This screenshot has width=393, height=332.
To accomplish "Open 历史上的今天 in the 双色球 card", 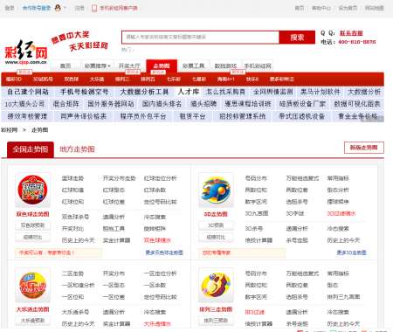I will click(x=79, y=240).
